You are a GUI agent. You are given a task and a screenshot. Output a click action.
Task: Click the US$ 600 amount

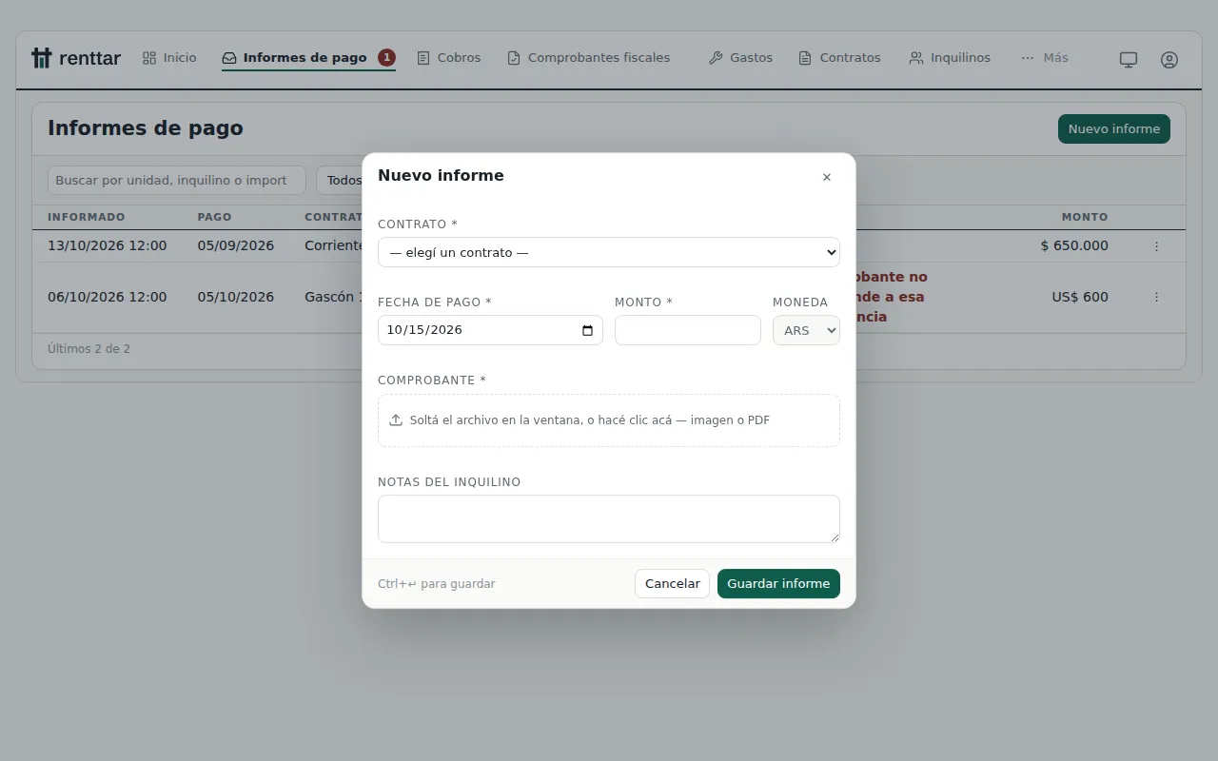[1080, 297]
